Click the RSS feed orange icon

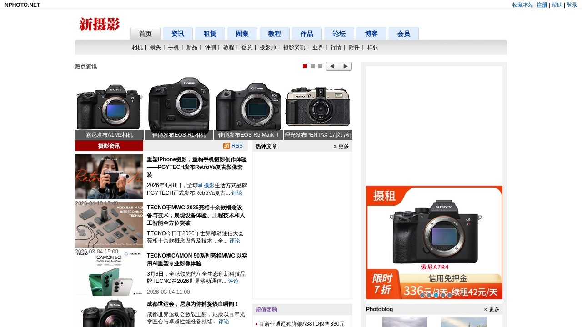(226, 146)
